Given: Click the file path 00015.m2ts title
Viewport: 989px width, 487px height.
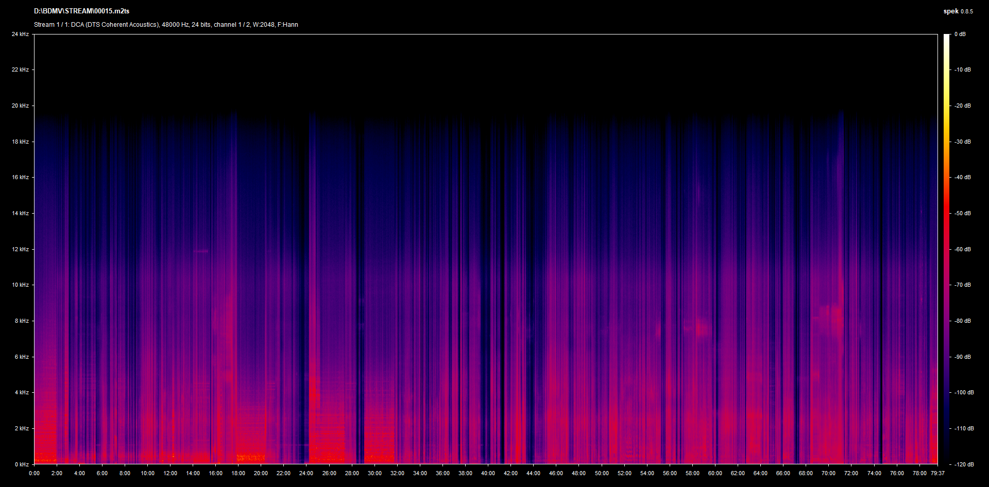Looking at the screenshot, I should (x=81, y=11).
